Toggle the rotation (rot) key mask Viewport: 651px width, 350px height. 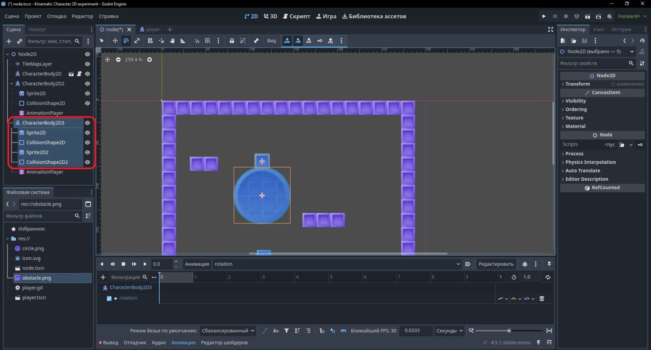pos(298,41)
